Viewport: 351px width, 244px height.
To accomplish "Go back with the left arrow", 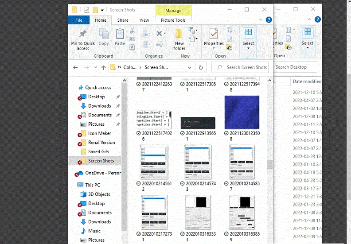I will coord(75,67).
